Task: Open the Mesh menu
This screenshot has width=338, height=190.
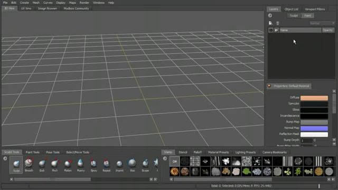Action: 36,3
